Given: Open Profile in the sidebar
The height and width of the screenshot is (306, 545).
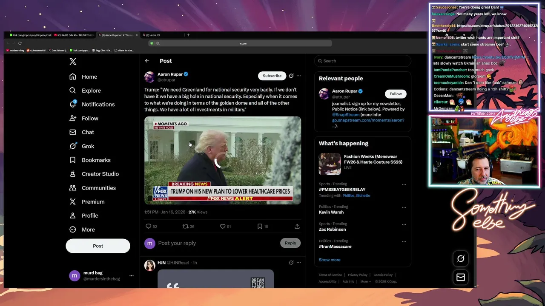Looking at the screenshot, I should tap(84, 215).
